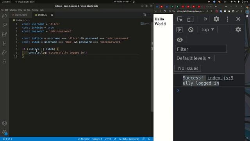Image resolution: width=250 pixels, height=141 pixels.
Task: Toggle the device toolbar in DevTools
Action: pos(190,19)
